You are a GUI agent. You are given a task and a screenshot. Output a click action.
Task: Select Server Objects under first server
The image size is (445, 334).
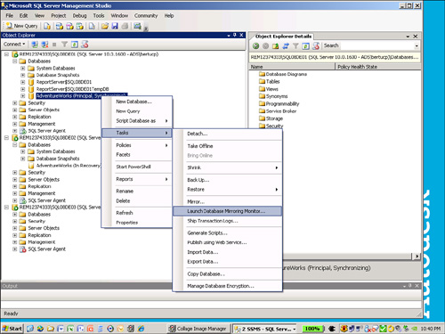click(x=44, y=110)
